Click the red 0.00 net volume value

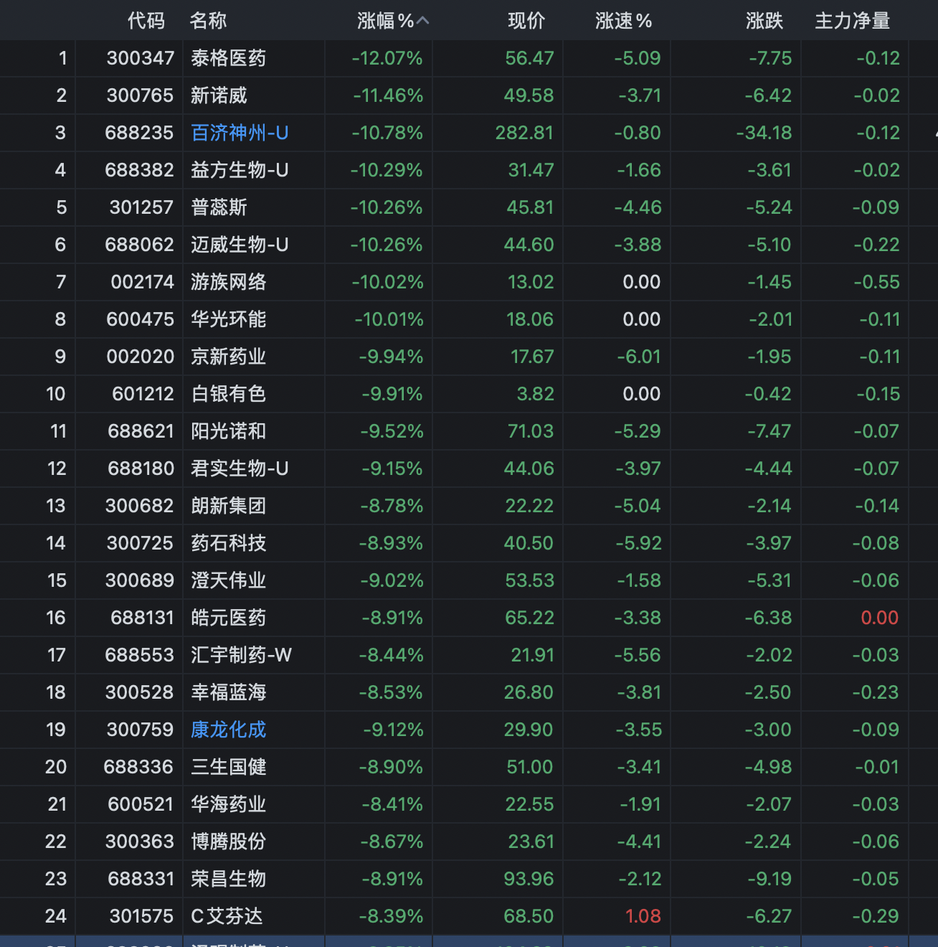tap(880, 618)
